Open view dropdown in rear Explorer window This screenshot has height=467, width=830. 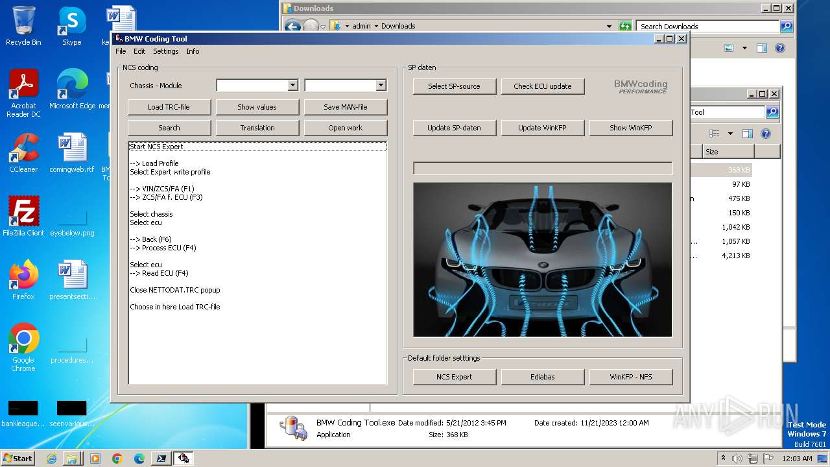730,134
